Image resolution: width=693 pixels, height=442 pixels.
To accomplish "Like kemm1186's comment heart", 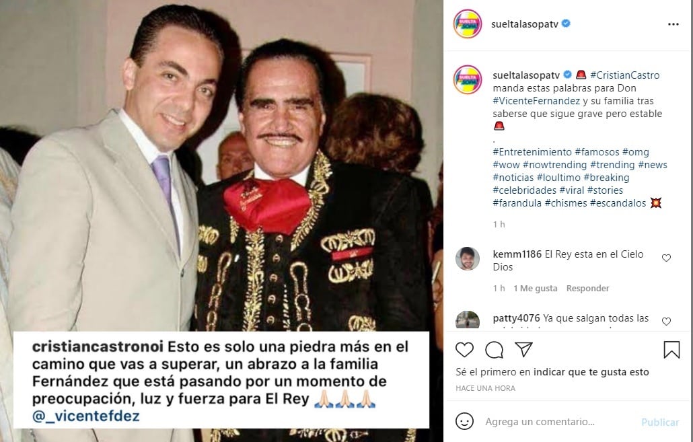I will coord(666,258).
